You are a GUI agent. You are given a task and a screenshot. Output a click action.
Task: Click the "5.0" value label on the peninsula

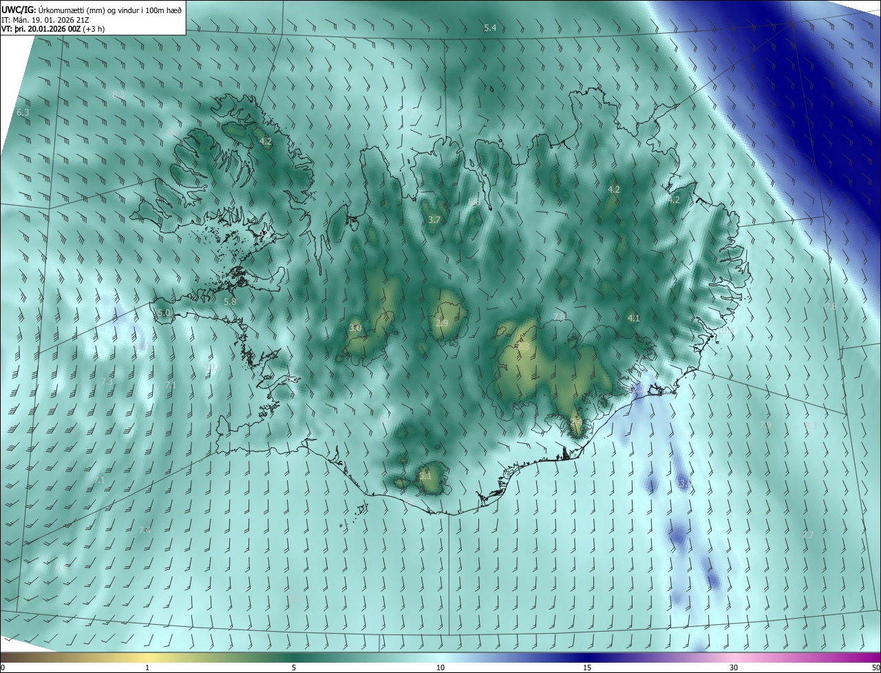coord(164,313)
